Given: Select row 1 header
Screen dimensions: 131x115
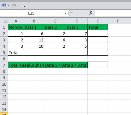Looking at the screenshot, I should click(4, 27).
